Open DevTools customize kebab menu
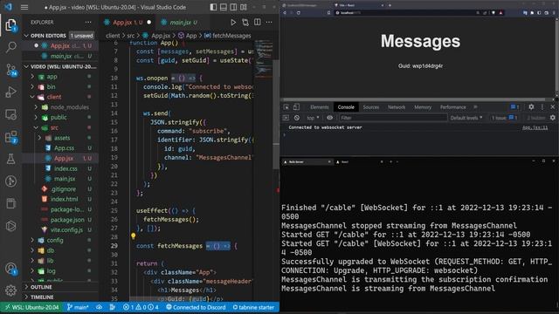 542,106
